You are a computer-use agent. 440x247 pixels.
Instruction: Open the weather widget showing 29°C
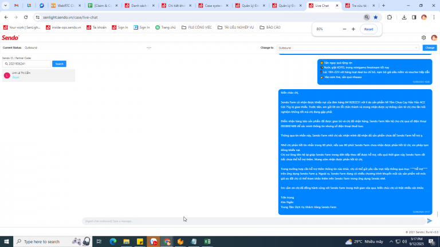click(364, 241)
